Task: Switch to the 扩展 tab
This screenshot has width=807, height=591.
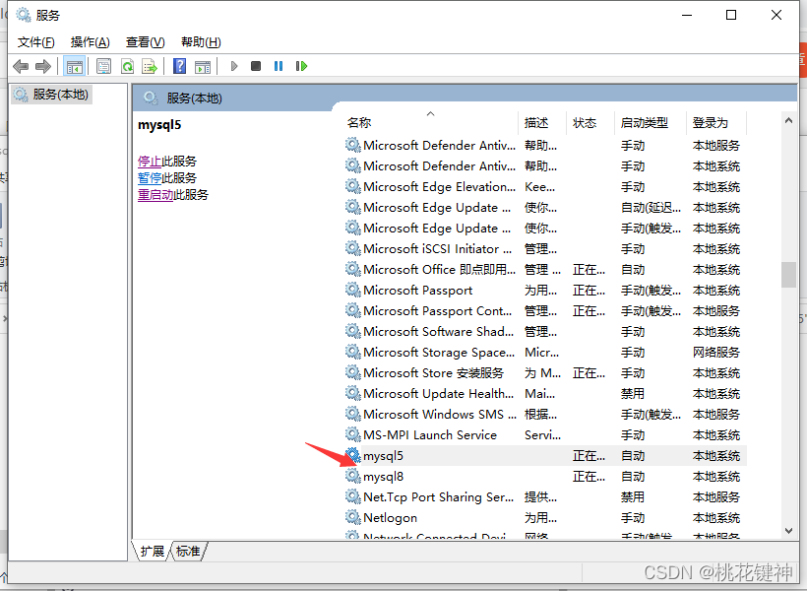Action: (x=152, y=552)
